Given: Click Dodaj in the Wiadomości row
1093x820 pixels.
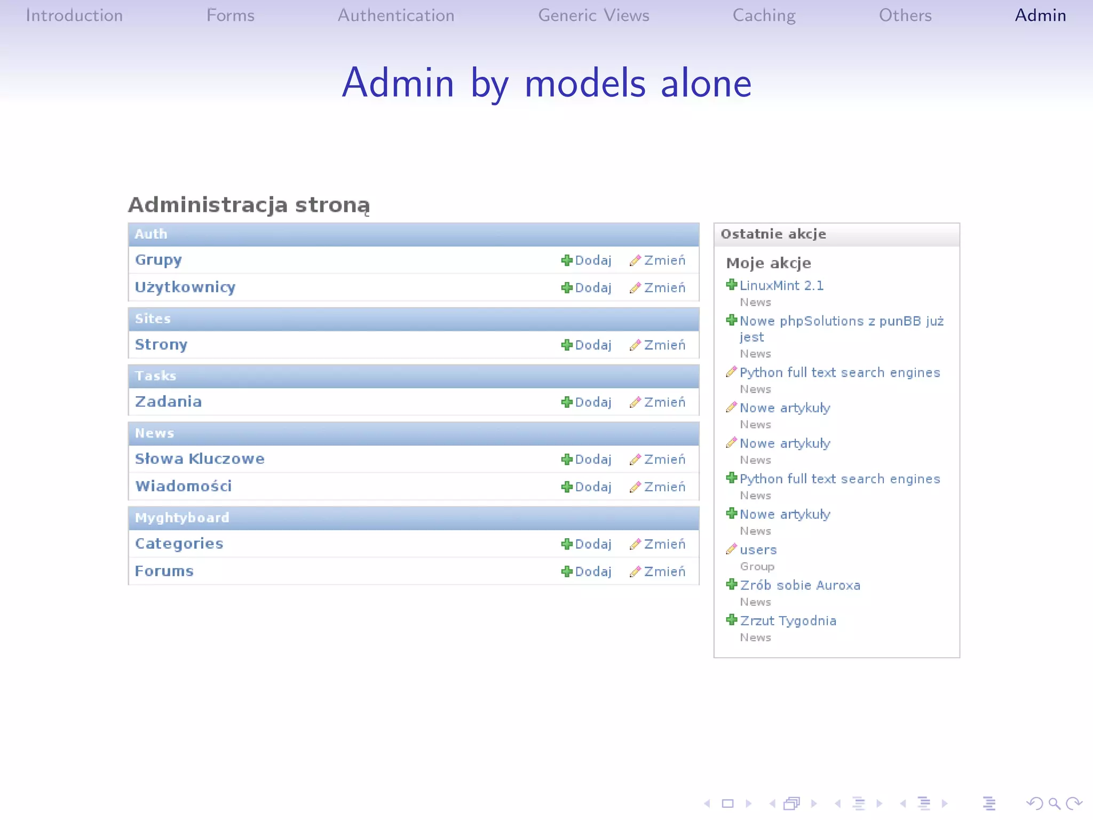Looking at the screenshot, I should point(593,487).
